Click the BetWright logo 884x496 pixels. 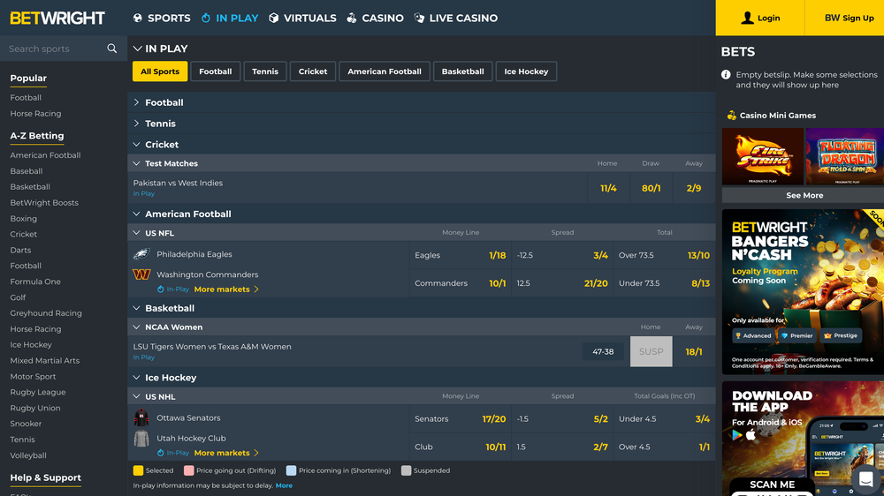pyautogui.click(x=57, y=18)
